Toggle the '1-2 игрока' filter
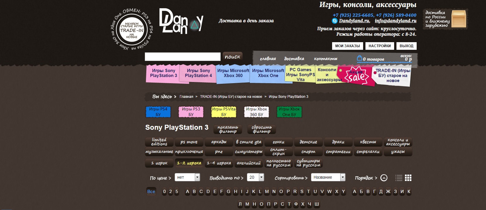486x210 pixels. coord(189,163)
